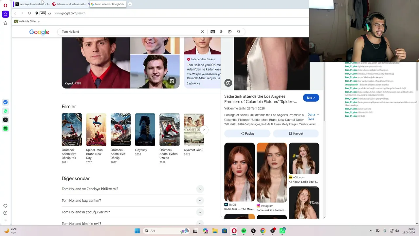Click the 'Yüklenme tarihi: 28 Tem 2026' text

click(x=245, y=108)
